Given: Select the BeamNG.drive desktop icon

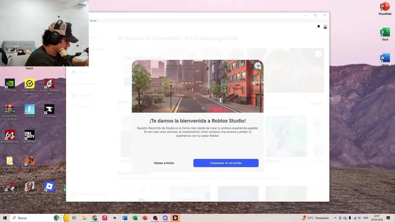Looking at the screenshot, I should click(x=30, y=162).
